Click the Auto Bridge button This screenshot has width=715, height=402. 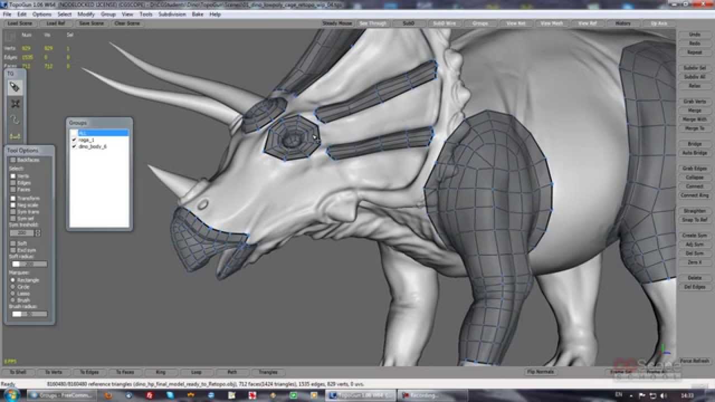[694, 153]
